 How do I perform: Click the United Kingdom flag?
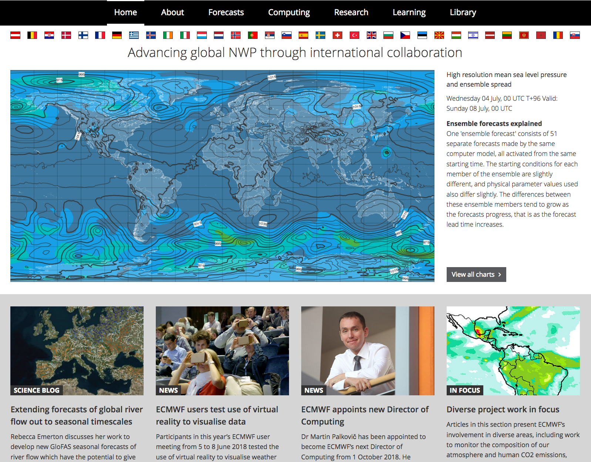(x=372, y=35)
